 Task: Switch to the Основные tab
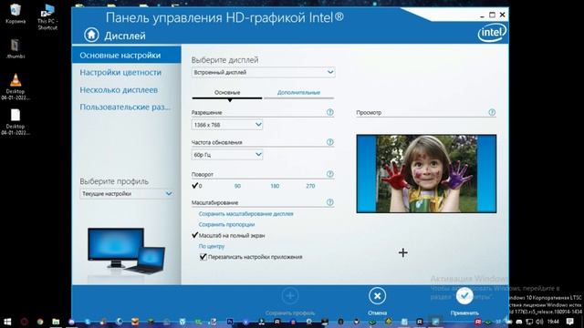point(227,92)
